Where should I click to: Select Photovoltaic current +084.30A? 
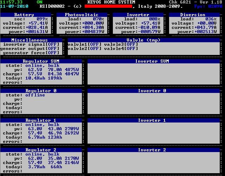[93, 27]
